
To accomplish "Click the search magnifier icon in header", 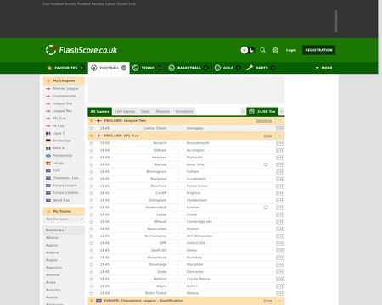I will 262,50.
